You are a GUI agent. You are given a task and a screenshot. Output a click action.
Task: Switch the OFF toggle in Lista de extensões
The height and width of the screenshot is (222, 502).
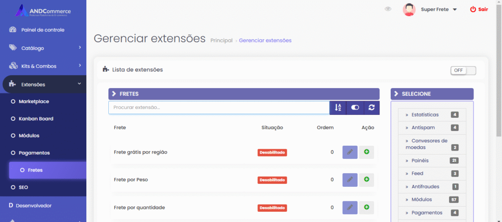(x=463, y=70)
